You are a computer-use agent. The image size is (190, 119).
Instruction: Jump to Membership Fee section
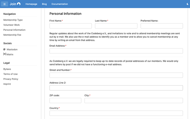point(12,35)
